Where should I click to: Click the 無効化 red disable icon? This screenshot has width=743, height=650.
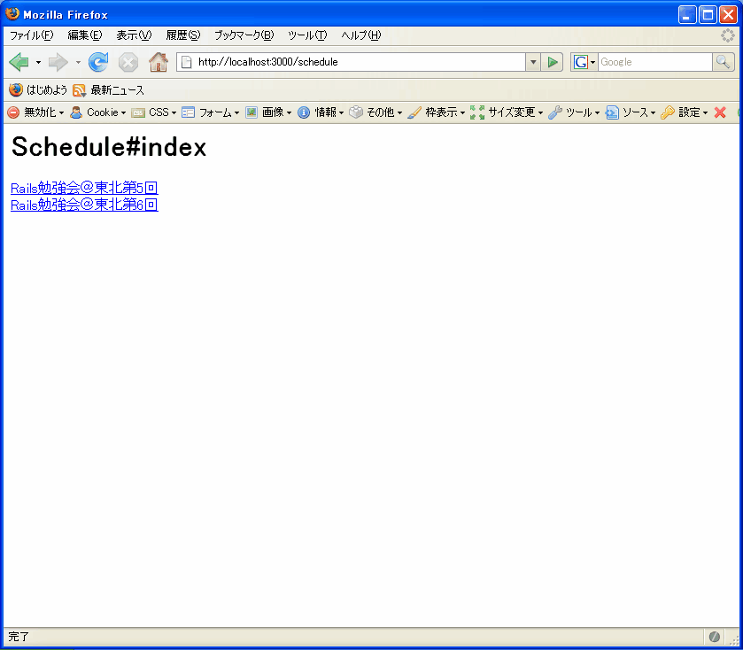pyautogui.click(x=13, y=112)
